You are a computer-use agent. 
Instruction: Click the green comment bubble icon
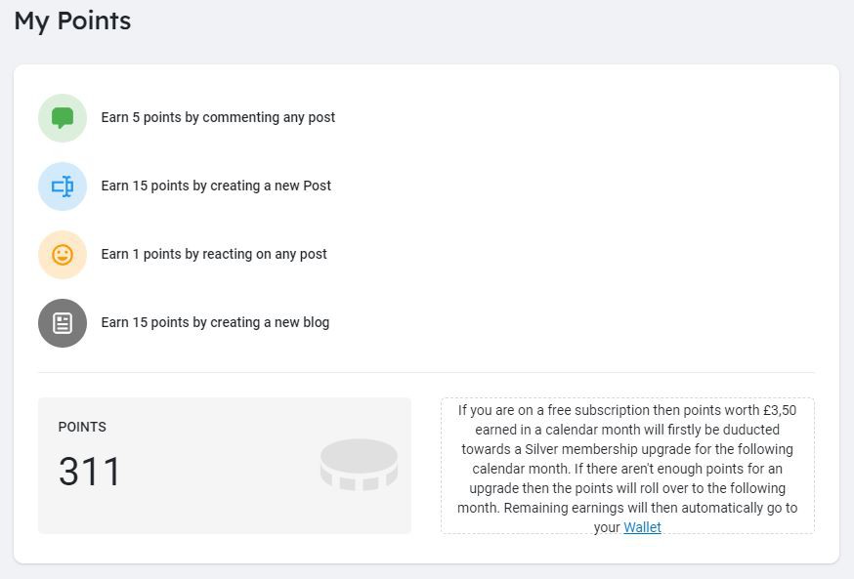point(63,118)
